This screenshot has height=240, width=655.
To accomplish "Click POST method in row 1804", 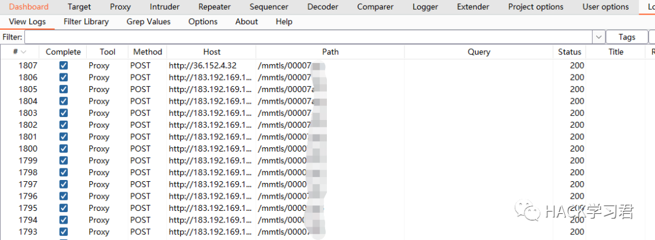I will tap(140, 101).
